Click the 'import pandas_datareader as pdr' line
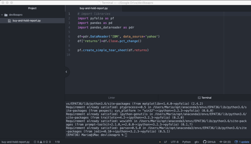 tap(106, 27)
